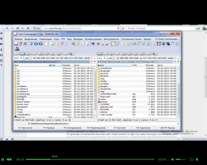The image size is (207, 165).
Task: Open the Выделение menu
Action: point(31,39)
